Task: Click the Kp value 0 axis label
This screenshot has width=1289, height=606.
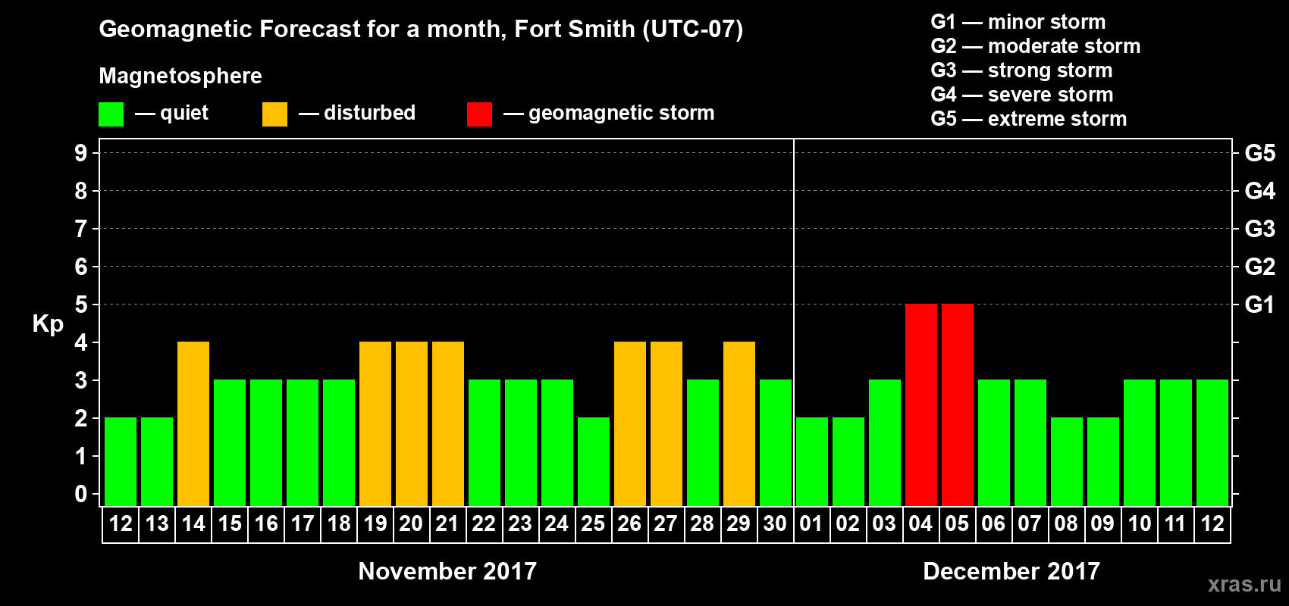Action: [x=81, y=494]
